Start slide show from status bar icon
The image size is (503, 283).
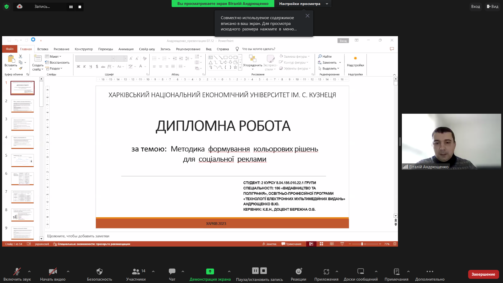tap(342, 244)
